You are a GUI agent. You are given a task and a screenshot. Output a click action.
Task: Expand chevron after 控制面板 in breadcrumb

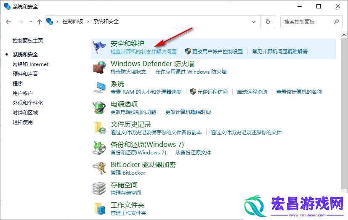(88, 21)
